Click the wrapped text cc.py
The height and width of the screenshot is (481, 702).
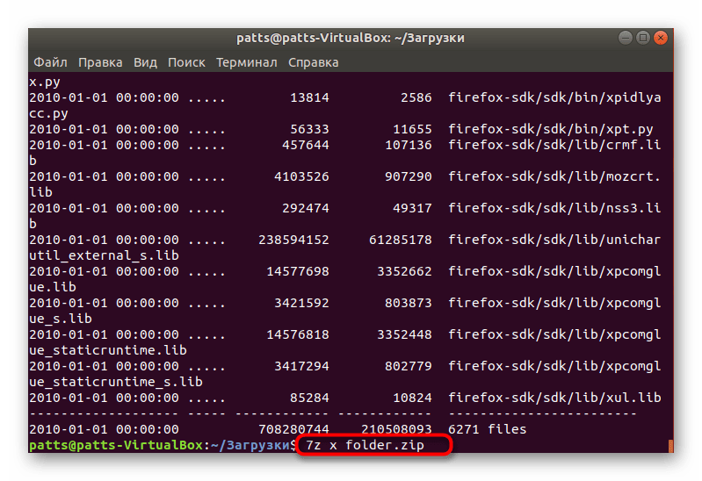[x=48, y=113]
